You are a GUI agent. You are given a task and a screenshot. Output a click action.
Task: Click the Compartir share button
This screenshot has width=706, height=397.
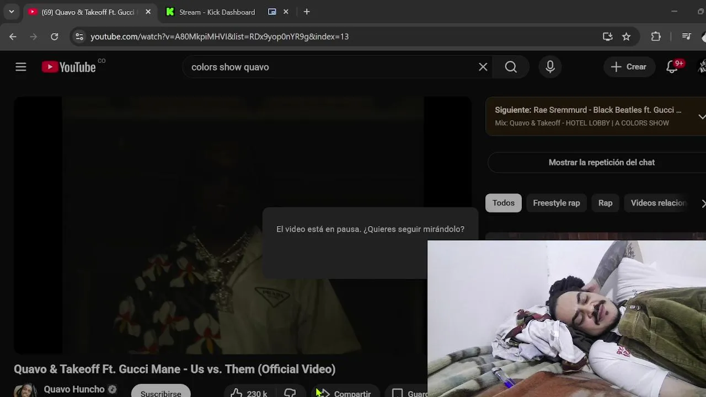(x=345, y=393)
